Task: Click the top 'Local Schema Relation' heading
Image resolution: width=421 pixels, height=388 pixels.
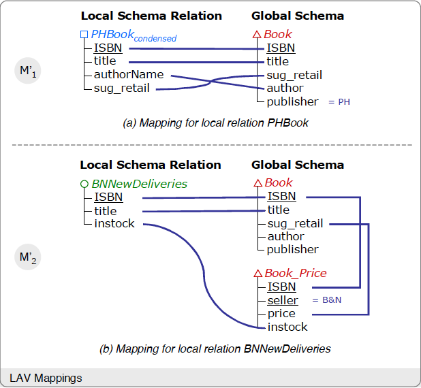Action: coord(151,16)
